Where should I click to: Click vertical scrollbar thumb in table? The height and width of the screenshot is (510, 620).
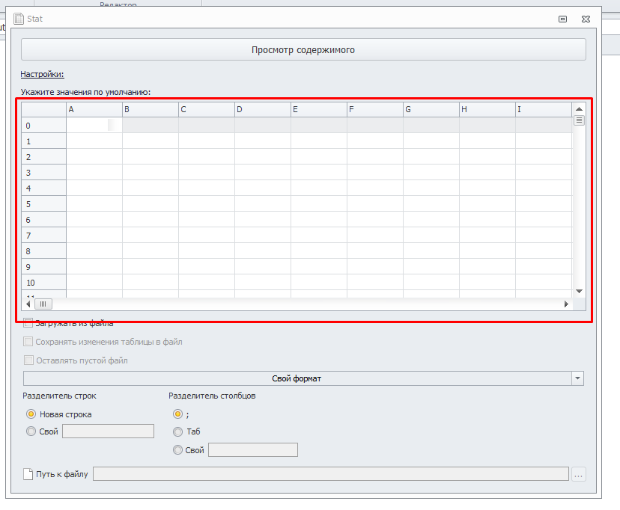coord(579,120)
